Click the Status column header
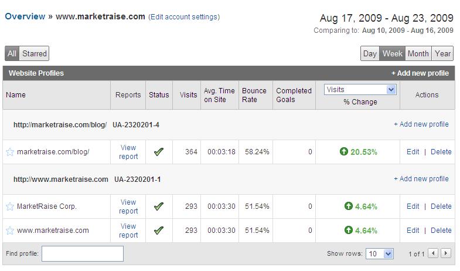 point(159,95)
